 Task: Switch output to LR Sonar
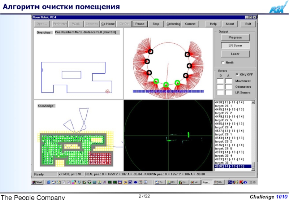[x=235, y=45]
